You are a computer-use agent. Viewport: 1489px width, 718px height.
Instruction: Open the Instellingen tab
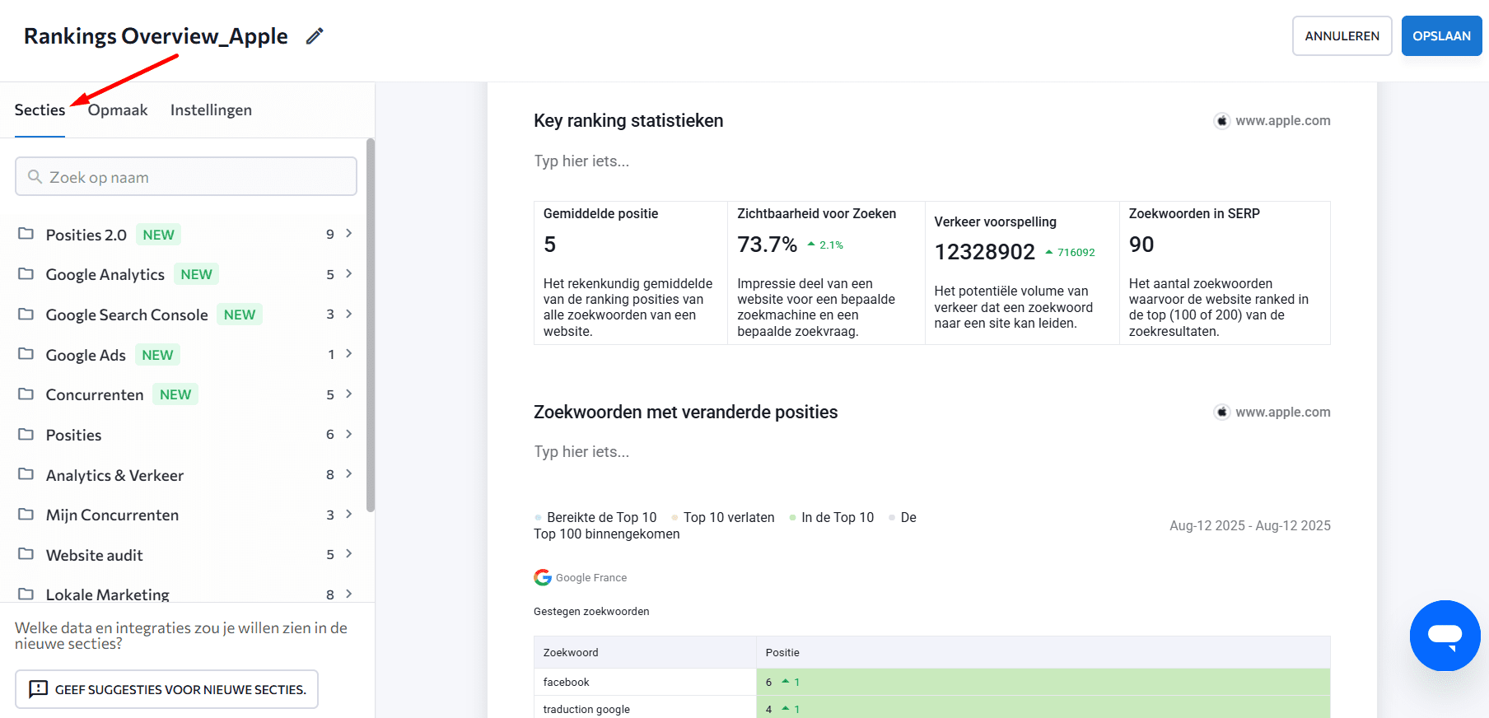click(x=211, y=110)
